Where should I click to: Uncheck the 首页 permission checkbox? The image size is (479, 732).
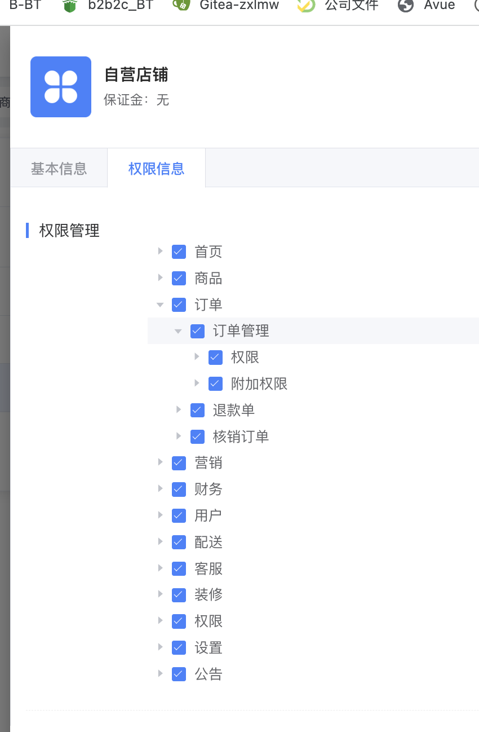click(x=179, y=252)
